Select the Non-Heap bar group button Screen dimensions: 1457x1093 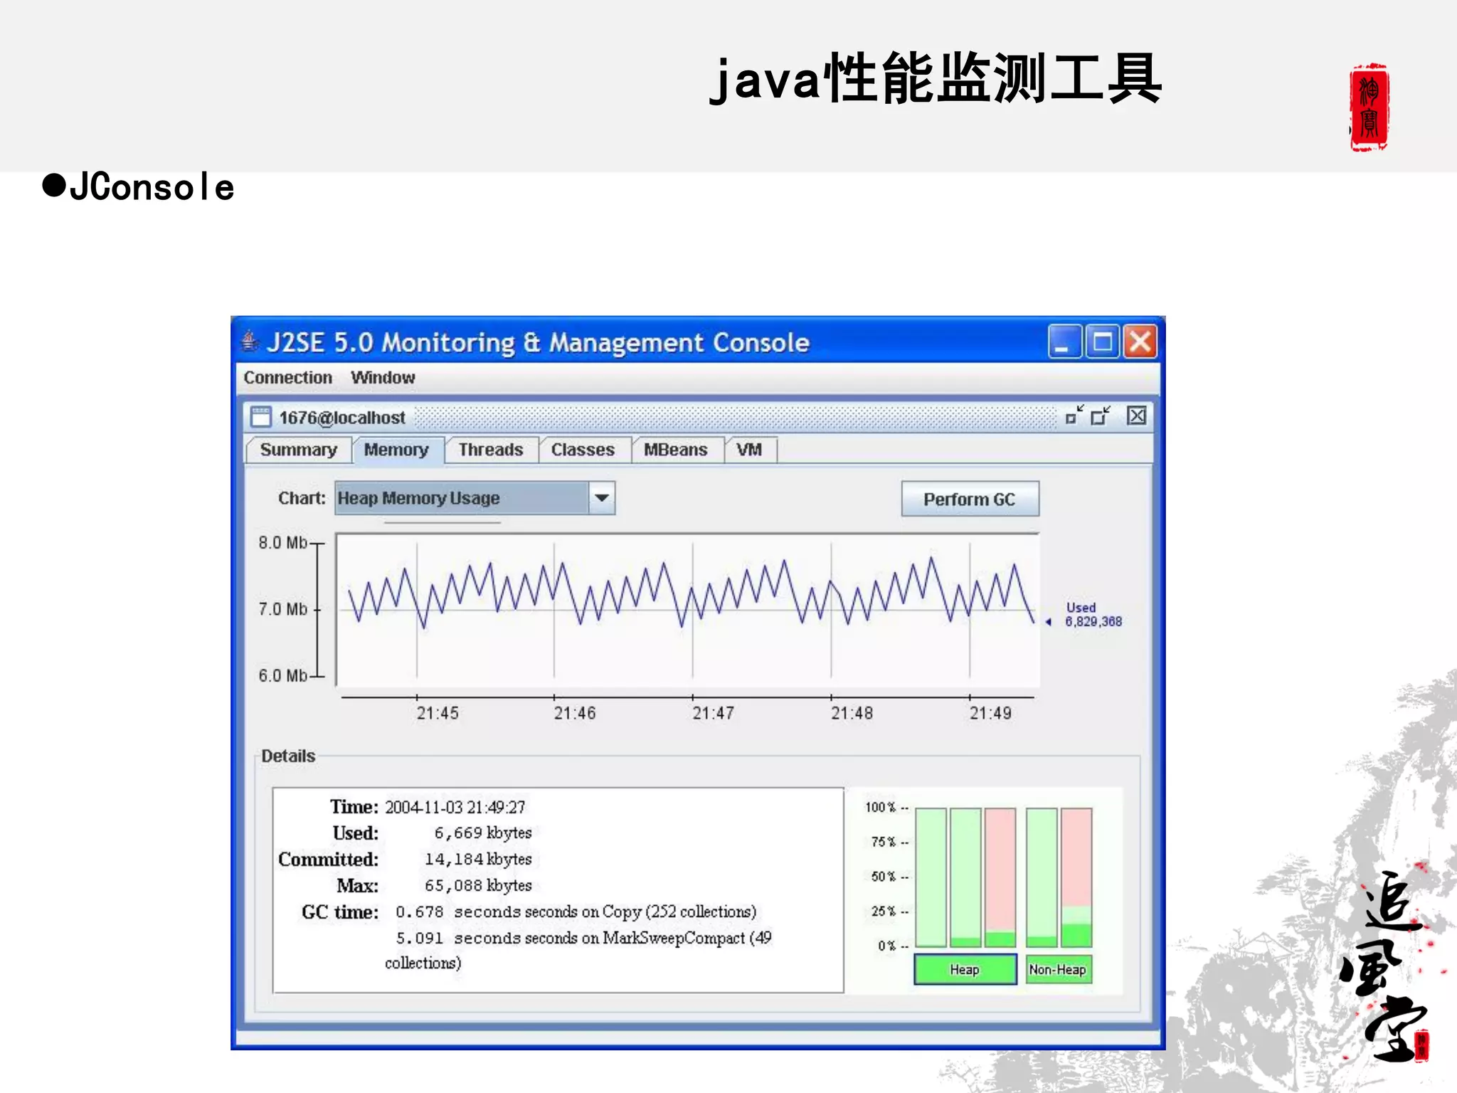[x=1058, y=969]
